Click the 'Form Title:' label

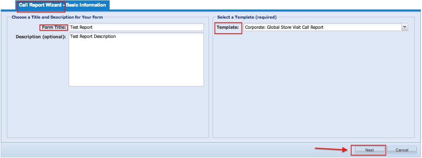pos(54,27)
